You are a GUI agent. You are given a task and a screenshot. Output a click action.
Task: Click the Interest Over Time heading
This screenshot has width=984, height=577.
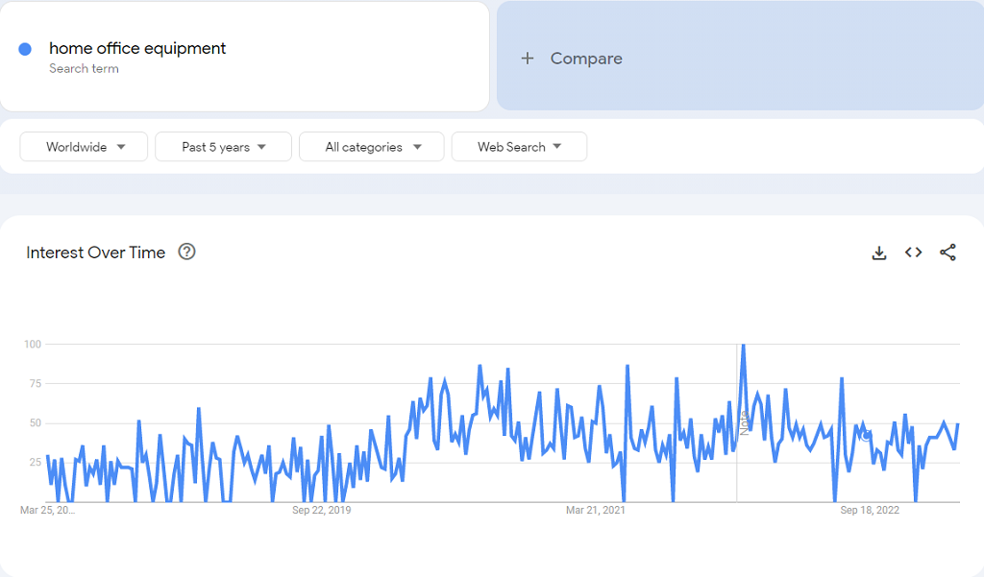pos(96,252)
